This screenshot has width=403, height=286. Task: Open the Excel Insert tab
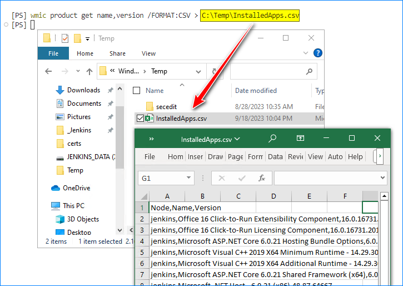coord(195,156)
